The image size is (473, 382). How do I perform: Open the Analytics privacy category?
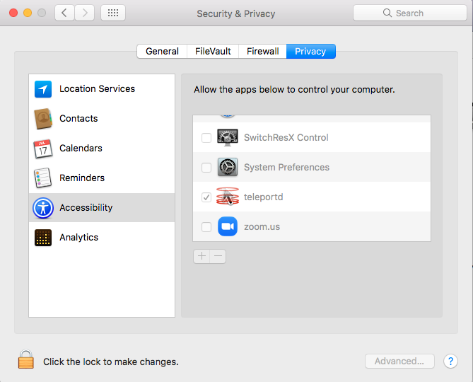point(102,238)
